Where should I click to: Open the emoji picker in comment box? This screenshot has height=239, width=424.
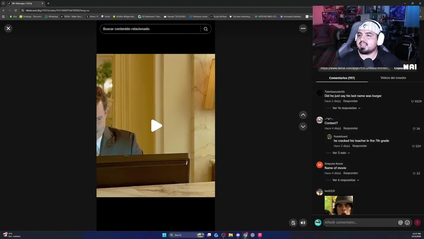coord(407,222)
